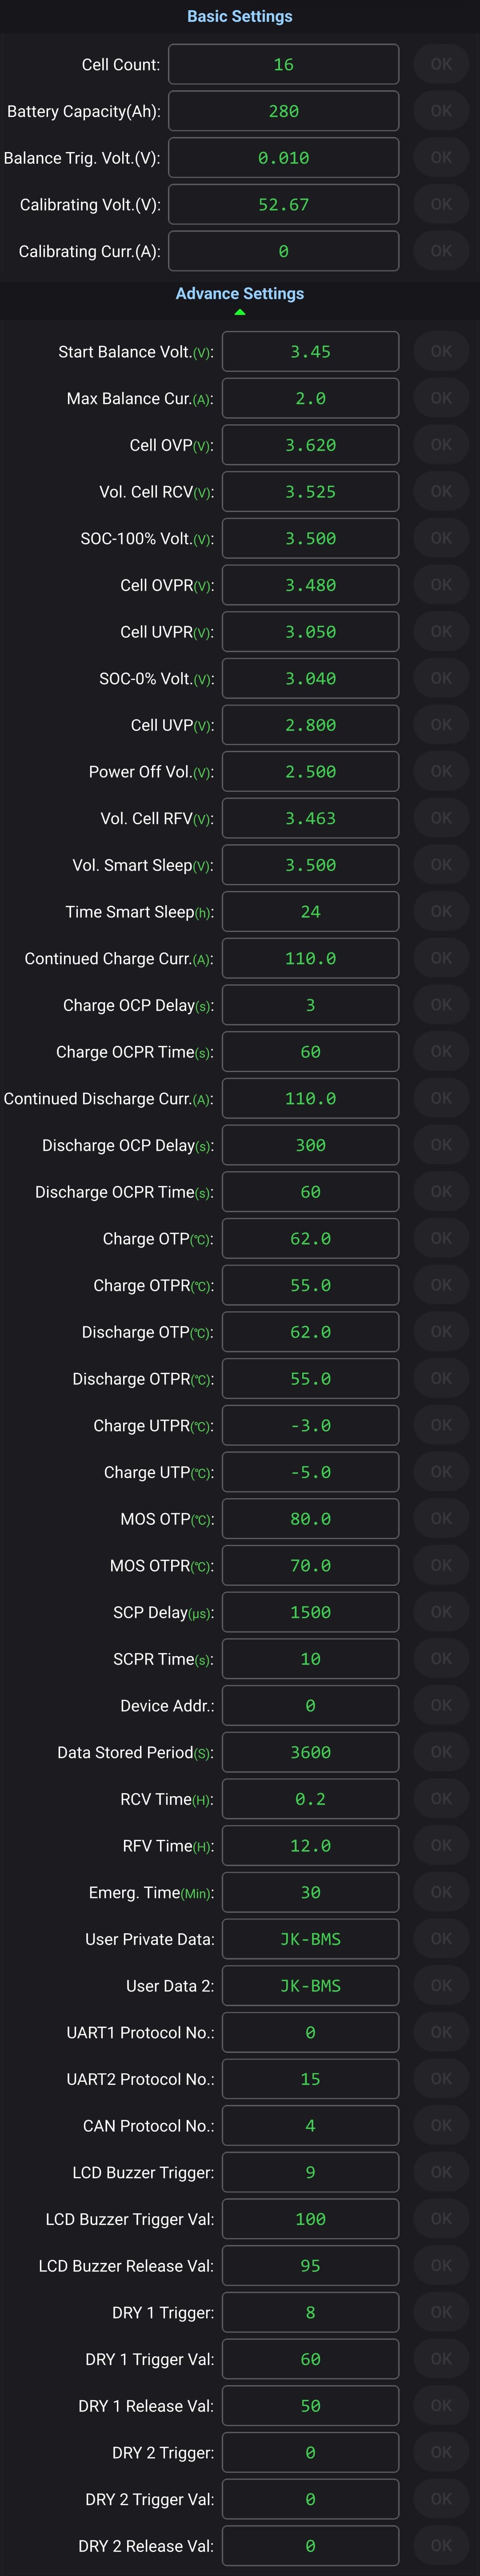Screen dimensions: 480x2576
Task: Edit the Cell UVP input
Action: 310,725
